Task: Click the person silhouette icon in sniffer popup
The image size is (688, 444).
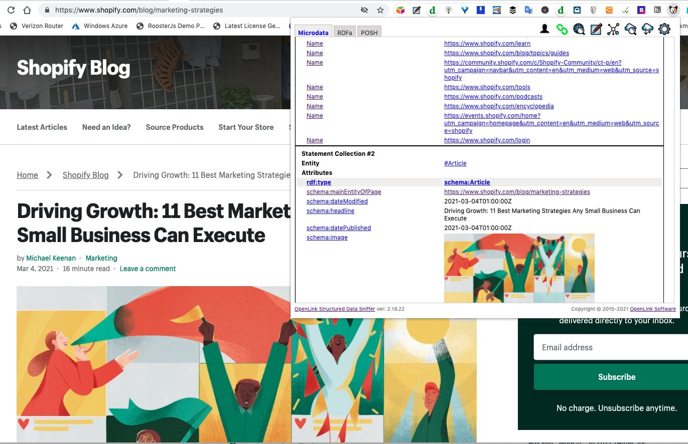Action: [x=545, y=29]
